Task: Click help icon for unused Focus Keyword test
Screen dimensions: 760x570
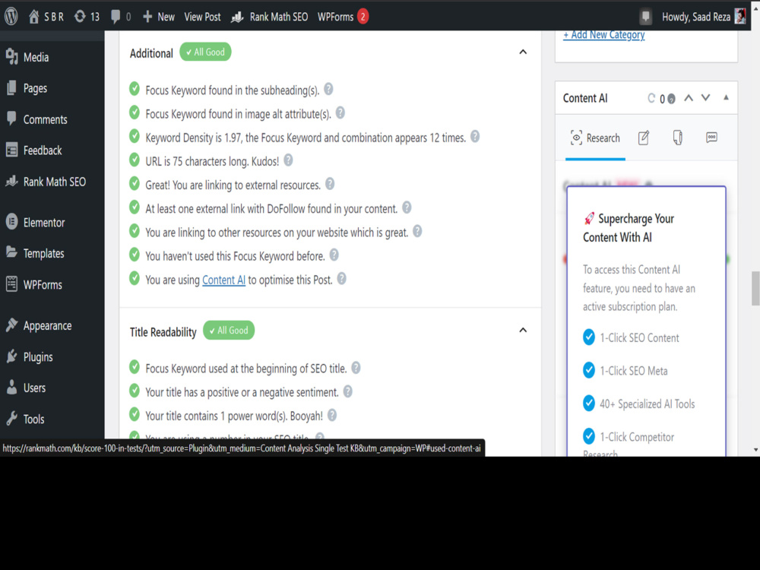Action: pyautogui.click(x=334, y=255)
